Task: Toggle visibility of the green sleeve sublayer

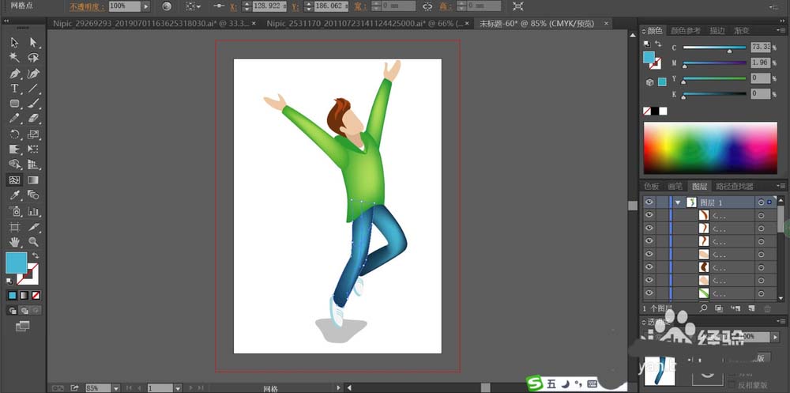Action: pyautogui.click(x=649, y=294)
